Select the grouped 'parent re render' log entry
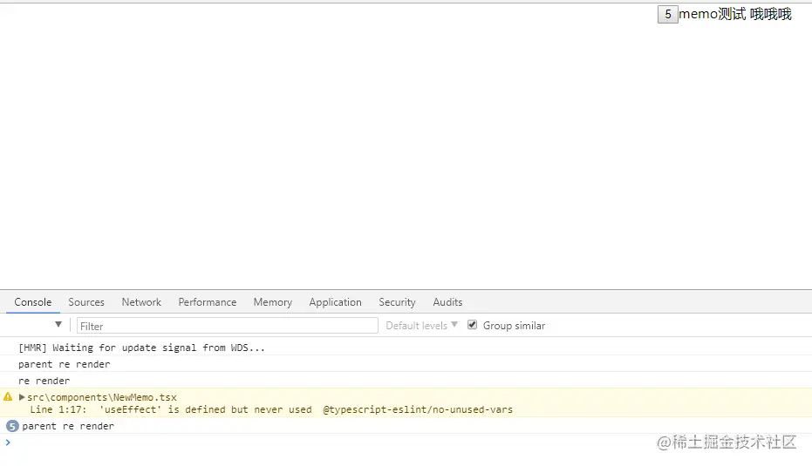The height and width of the screenshot is (466, 812). click(68, 426)
